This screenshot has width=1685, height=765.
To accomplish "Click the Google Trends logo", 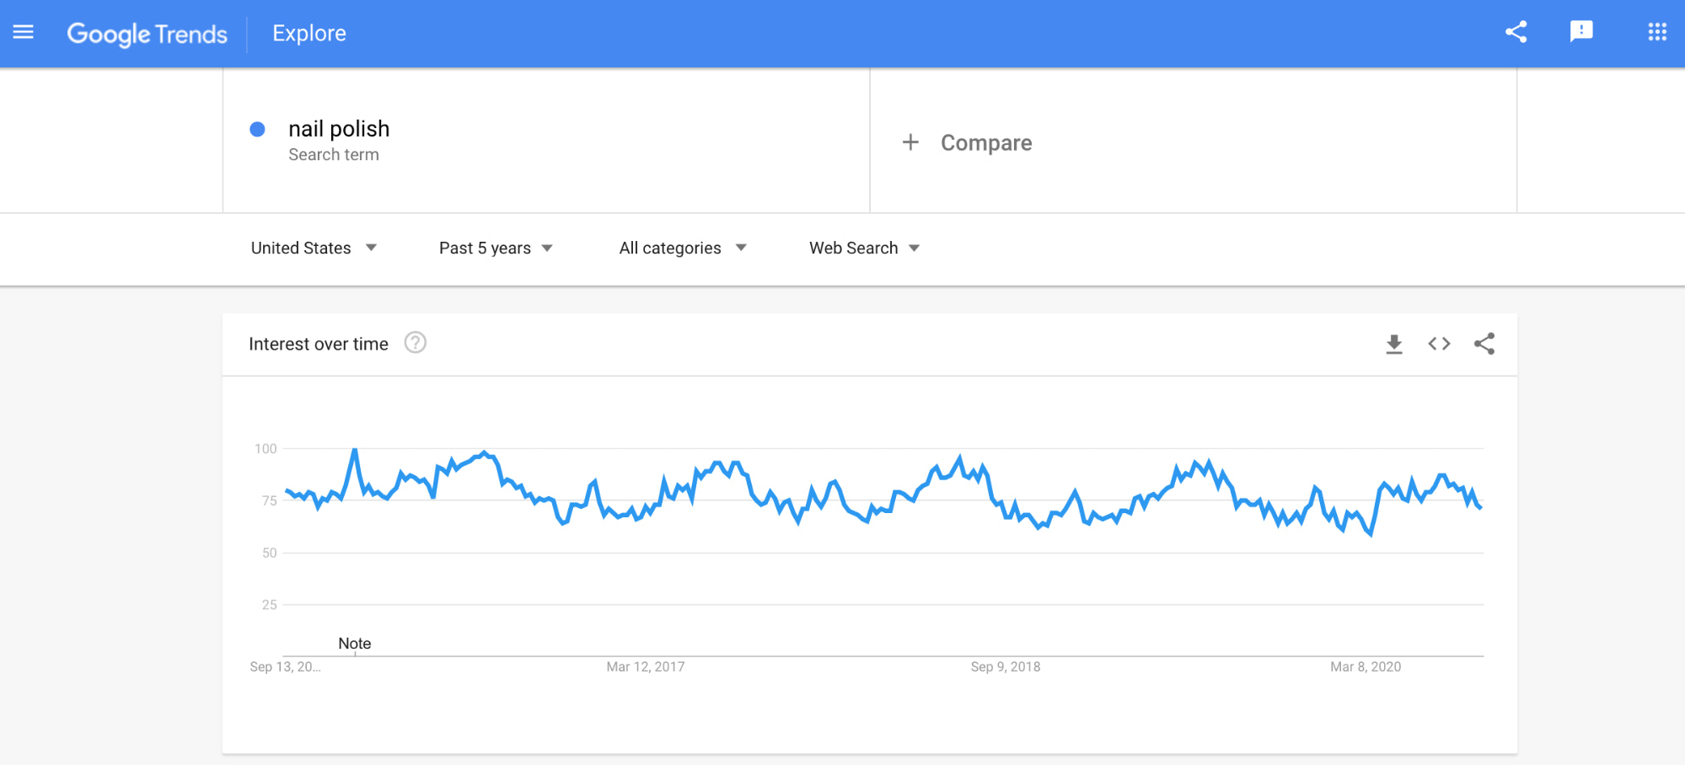I will (x=147, y=34).
